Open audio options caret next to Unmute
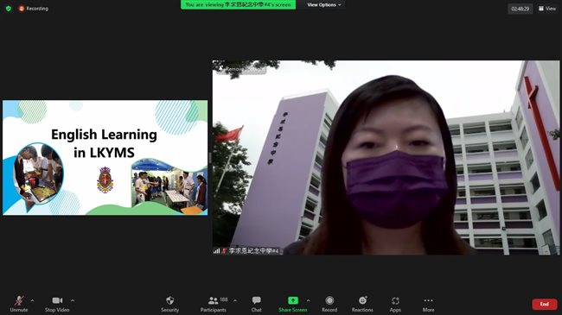Image resolution: width=562 pixels, height=315 pixels. click(32, 300)
